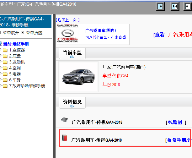Select 2.底盘 tree label
This screenshot has height=158, width=192.
[x=15, y=56]
